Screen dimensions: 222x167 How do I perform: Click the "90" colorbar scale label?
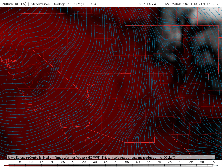pos(202,162)
